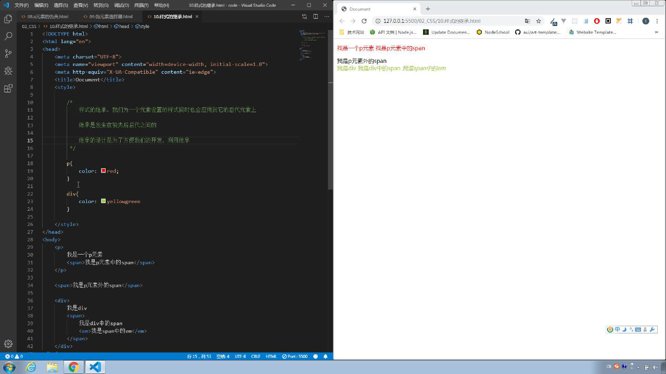666x374 pixels.
Task: Open the Search view in activity bar
Action: click(8, 36)
